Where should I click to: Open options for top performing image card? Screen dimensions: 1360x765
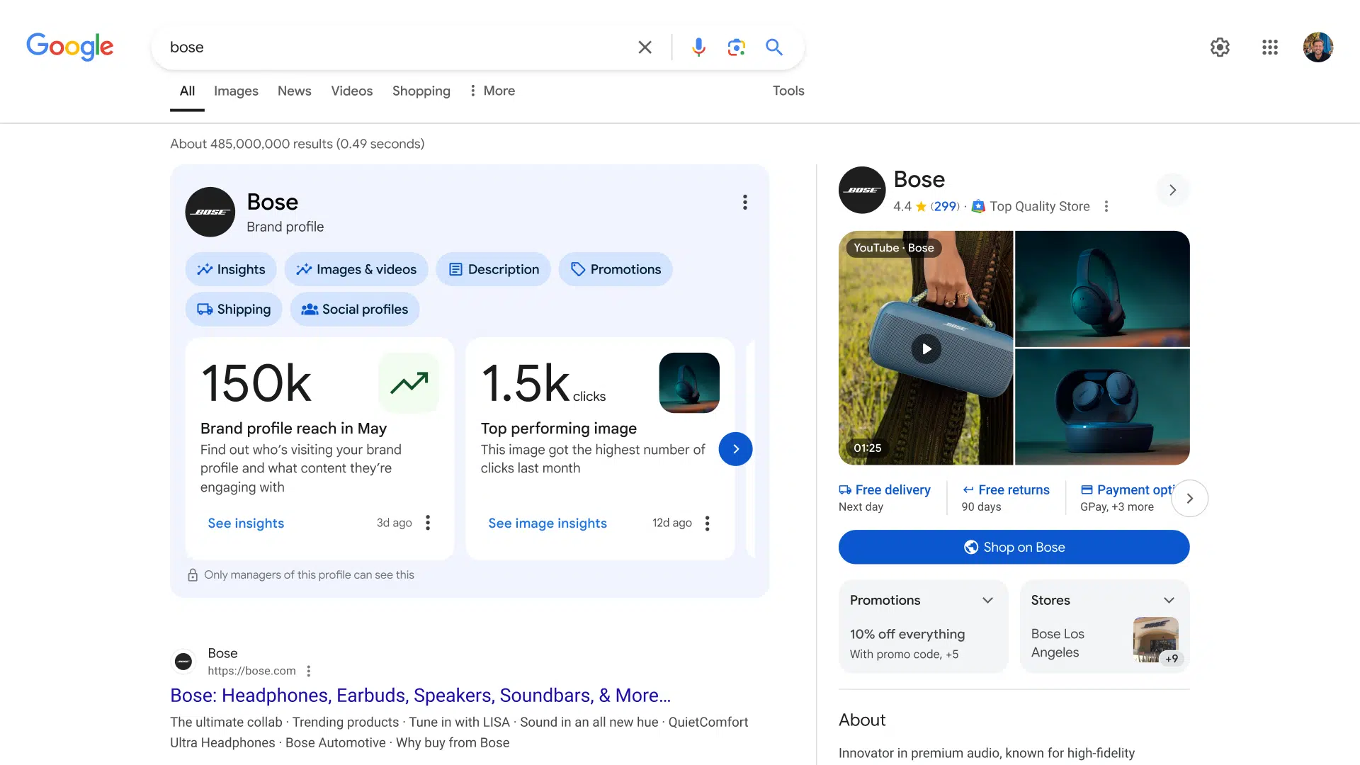[707, 523]
